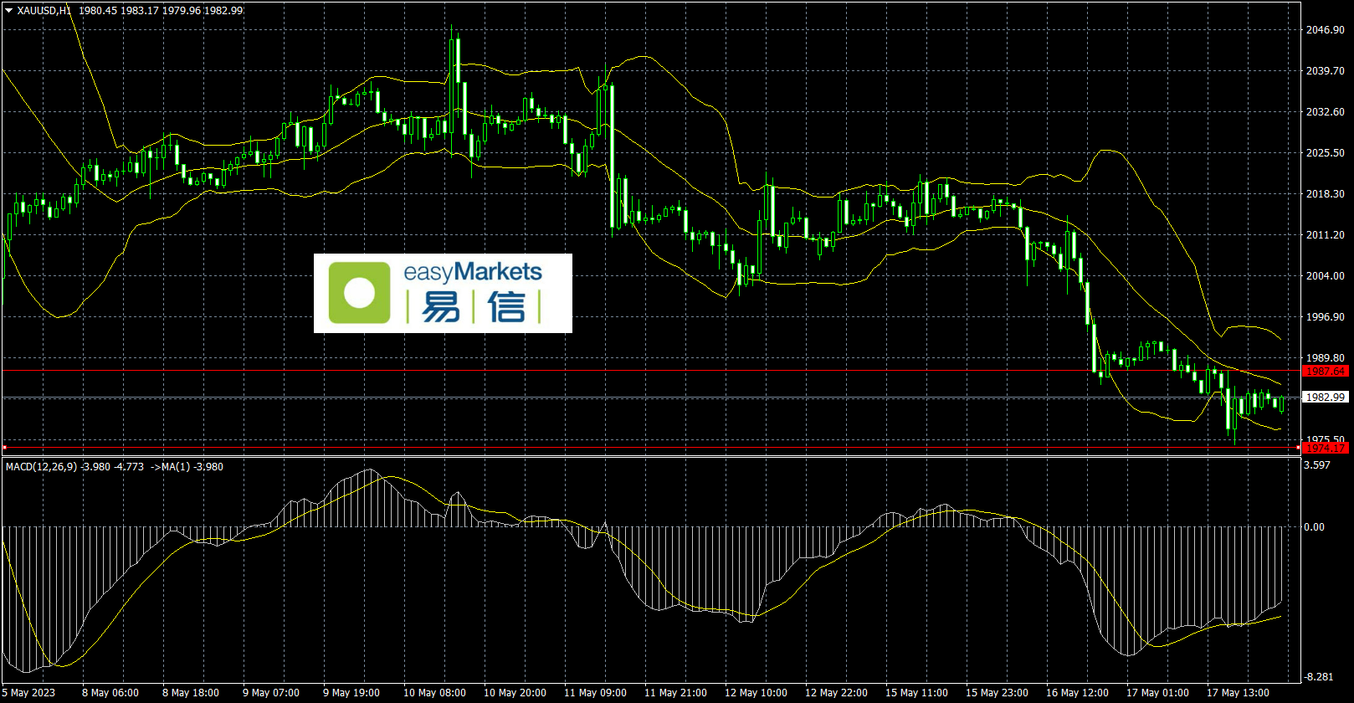Click the 9 May 07:00 time label

(271, 693)
